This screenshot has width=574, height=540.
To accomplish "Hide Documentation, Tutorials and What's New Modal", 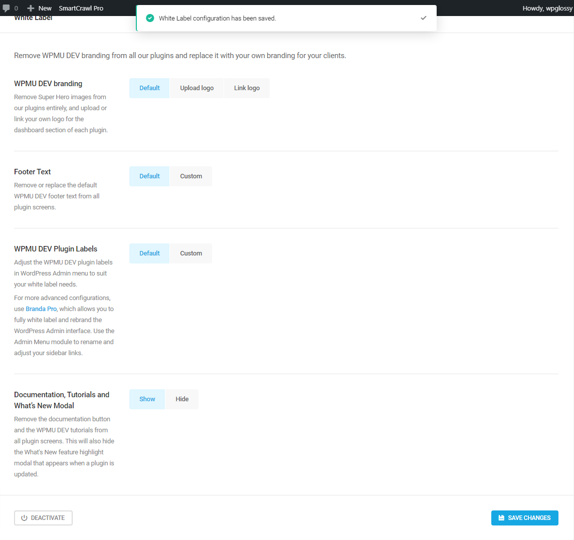I will click(181, 399).
